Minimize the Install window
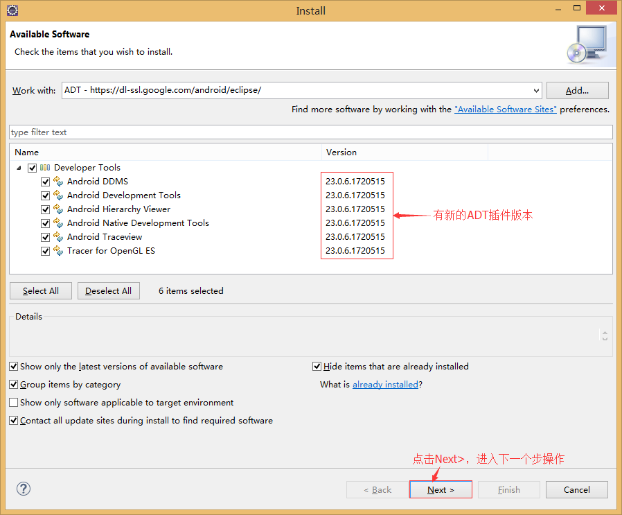 point(558,9)
